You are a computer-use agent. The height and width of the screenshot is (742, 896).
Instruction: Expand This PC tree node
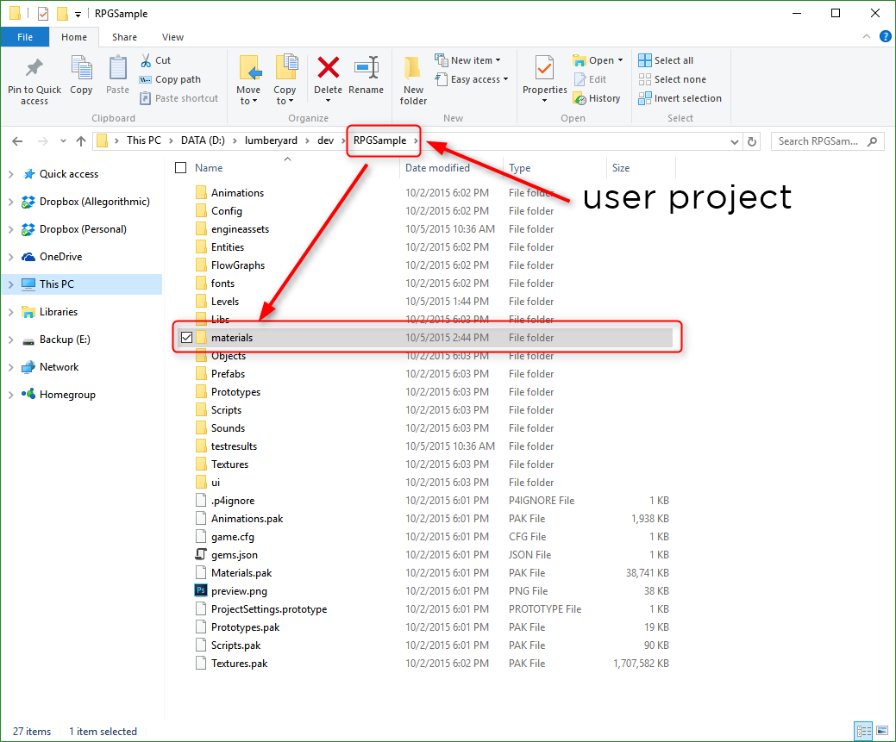tap(11, 284)
